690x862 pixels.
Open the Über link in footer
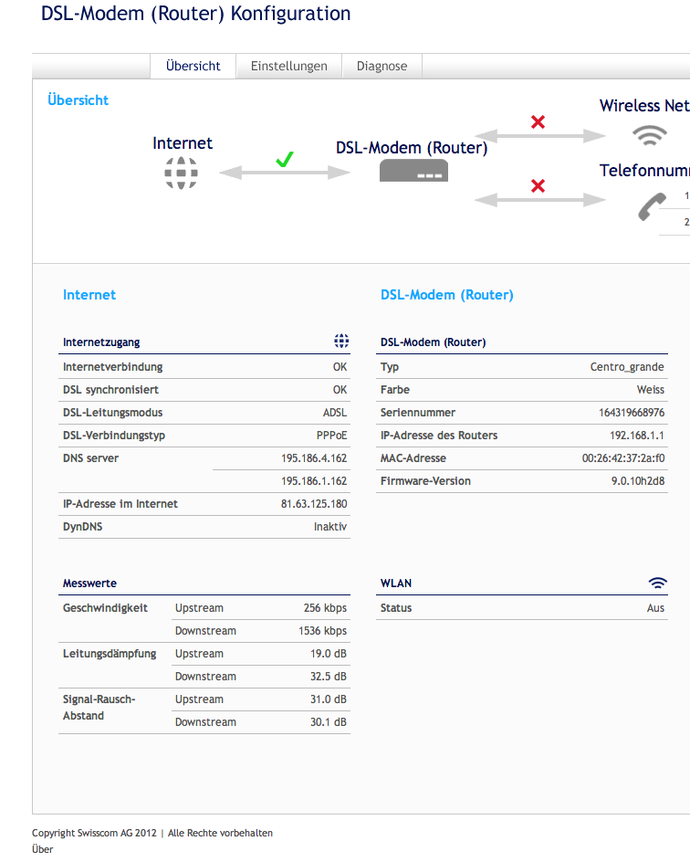42,849
